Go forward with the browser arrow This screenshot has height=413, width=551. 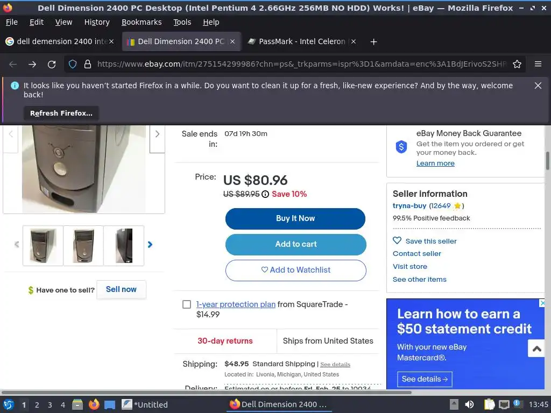tap(32, 65)
